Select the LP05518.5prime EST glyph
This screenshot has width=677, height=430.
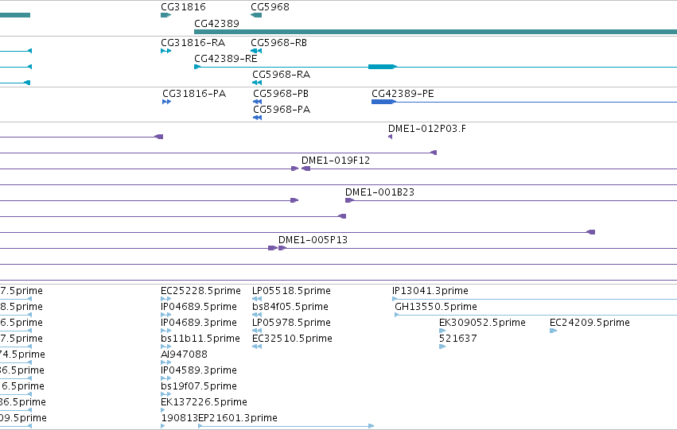(257, 298)
